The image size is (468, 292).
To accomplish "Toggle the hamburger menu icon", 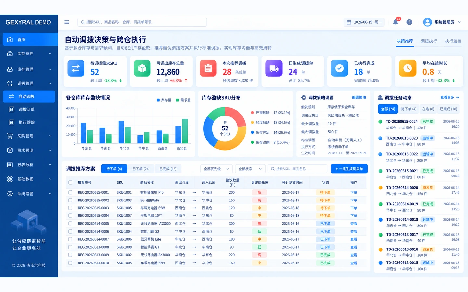I will click(x=67, y=22).
